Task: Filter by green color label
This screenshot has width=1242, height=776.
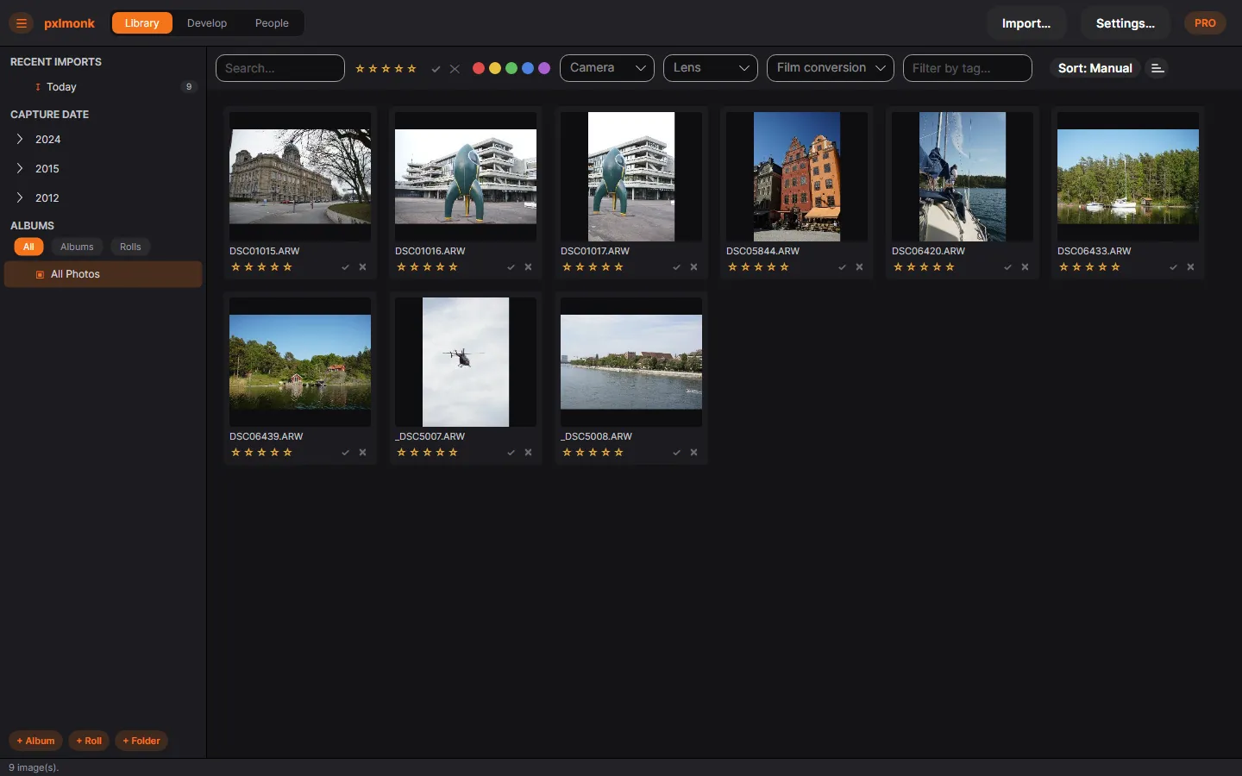Action: (511, 68)
